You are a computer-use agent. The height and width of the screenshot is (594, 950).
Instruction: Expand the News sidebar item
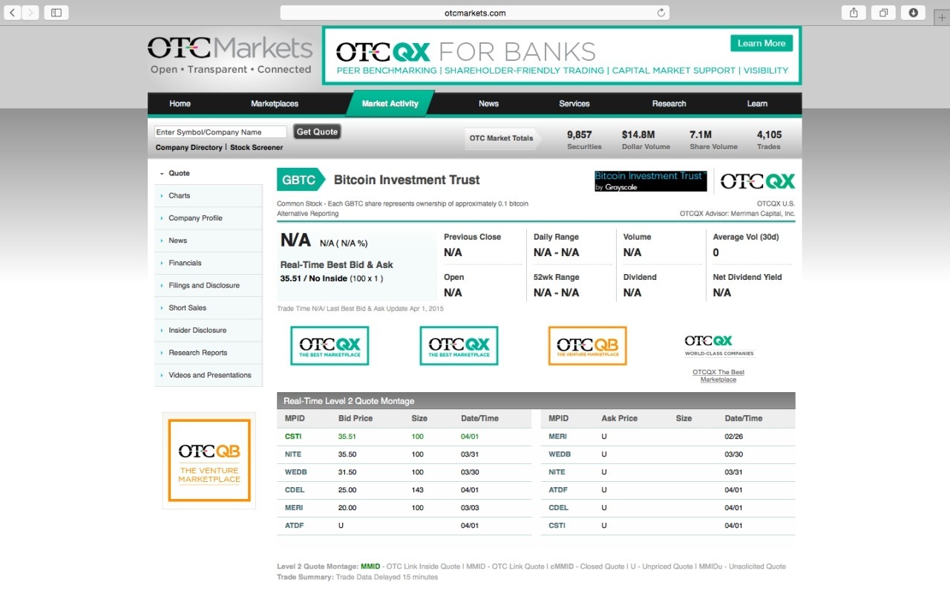coord(209,241)
